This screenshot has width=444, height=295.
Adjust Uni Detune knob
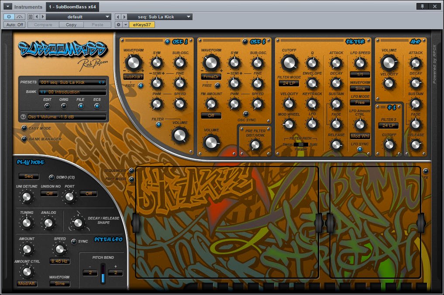click(26, 197)
